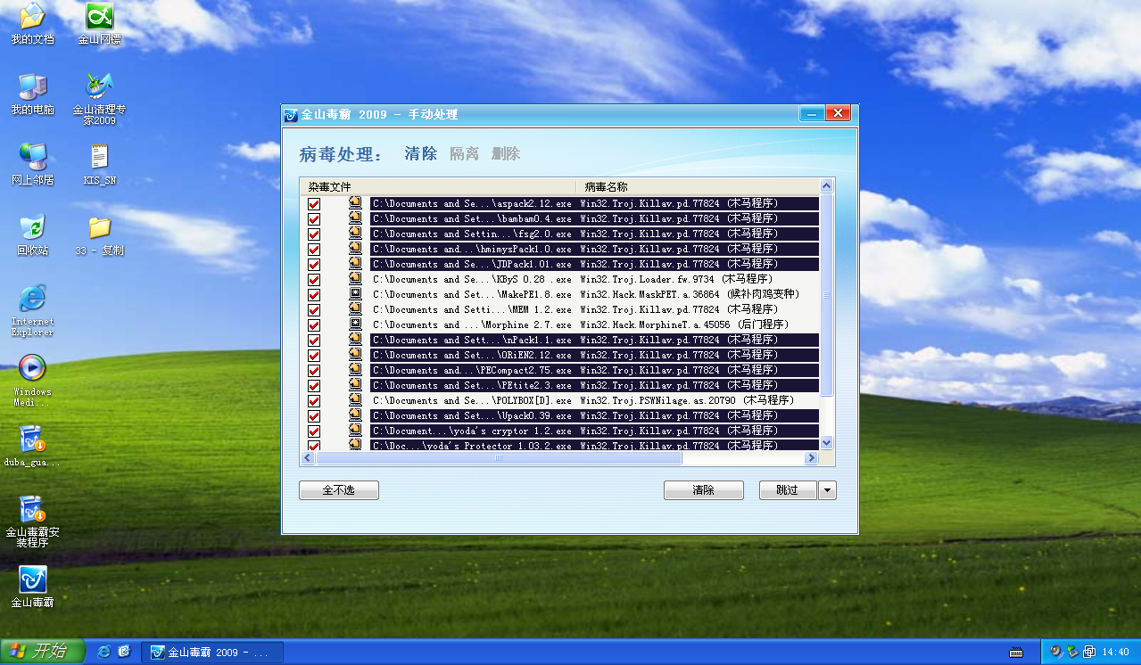This screenshot has width=1141, height=665.
Task: Click the 金山毒霸 2009 taskbar button
Action: click(x=213, y=652)
